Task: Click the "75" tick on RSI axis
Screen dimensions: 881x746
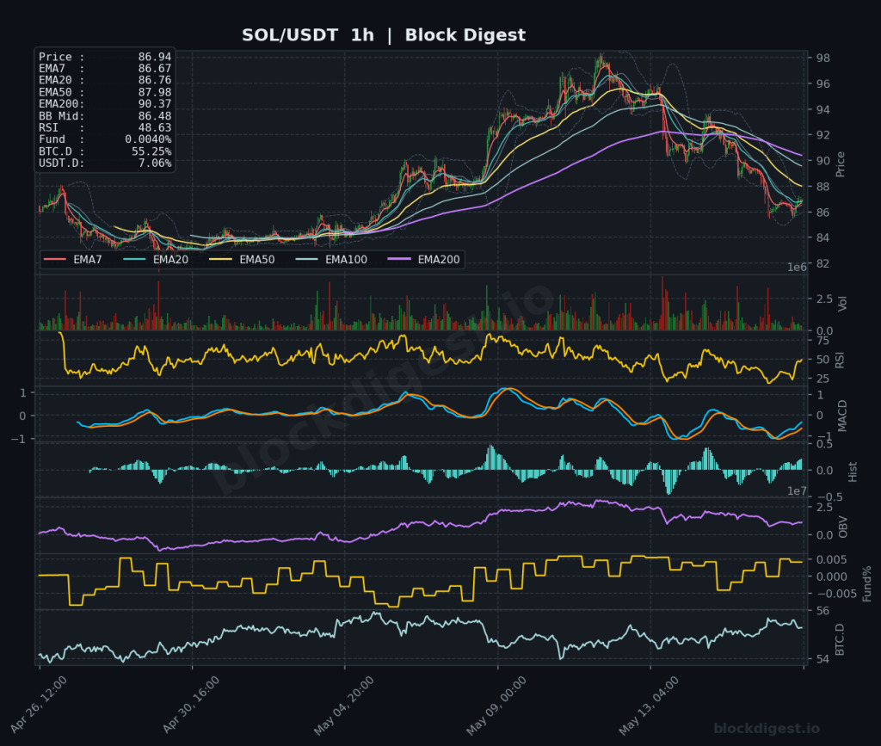Action: pos(822,341)
